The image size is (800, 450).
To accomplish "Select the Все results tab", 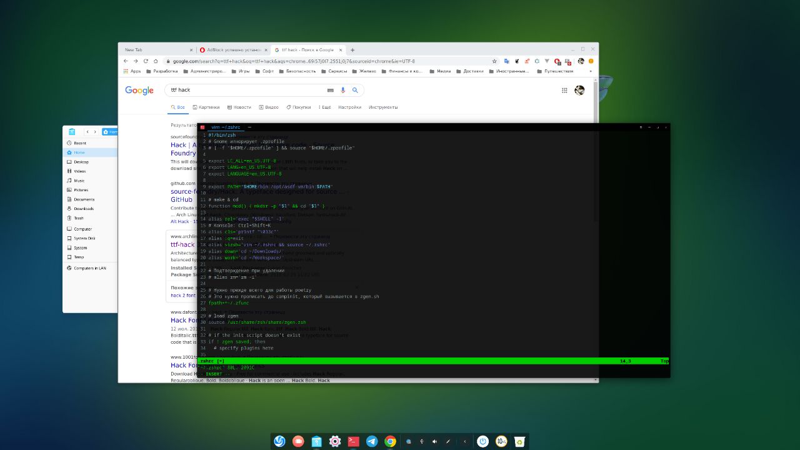I will coord(178,107).
